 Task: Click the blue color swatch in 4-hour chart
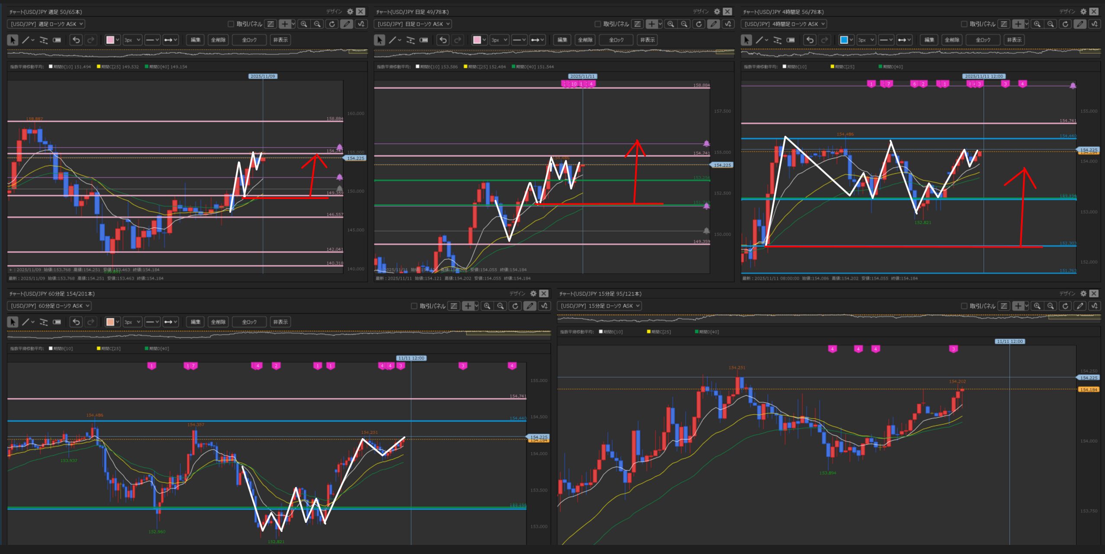coord(844,40)
